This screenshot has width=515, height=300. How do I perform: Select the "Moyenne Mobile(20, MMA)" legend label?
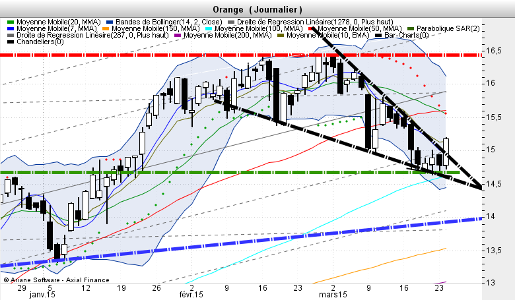(x=59, y=22)
